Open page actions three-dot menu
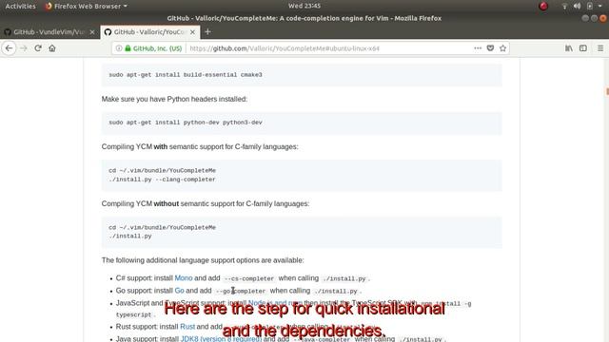The image size is (609, 342). click(478, 48)
